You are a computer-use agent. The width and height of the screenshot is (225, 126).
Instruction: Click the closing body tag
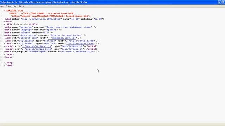9,63
